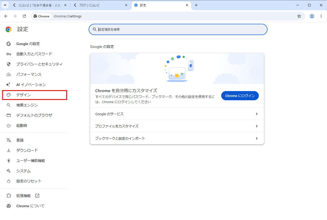Image resolution: width=327 pixels, height=220 pixels.
Task: Go back using the back arrow
Action: tap(6, 16)
